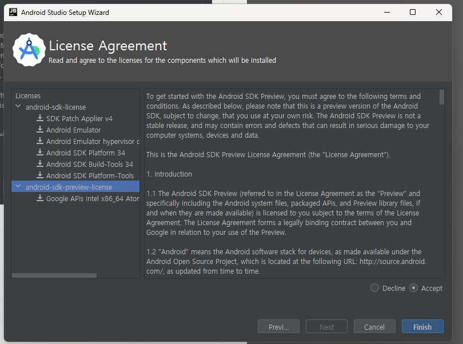This screenshot has height=344, width=463.
Task: Click the '1. Introduction' heading in license text
Action: point(169,174)
